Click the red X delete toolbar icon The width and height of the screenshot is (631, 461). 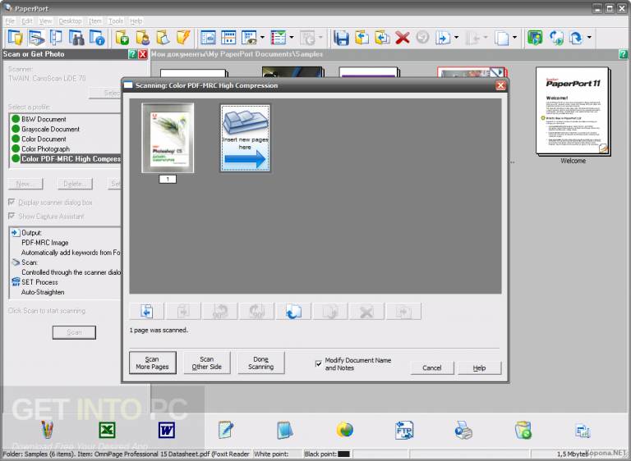pyautogui.click(x=402, y=39)
